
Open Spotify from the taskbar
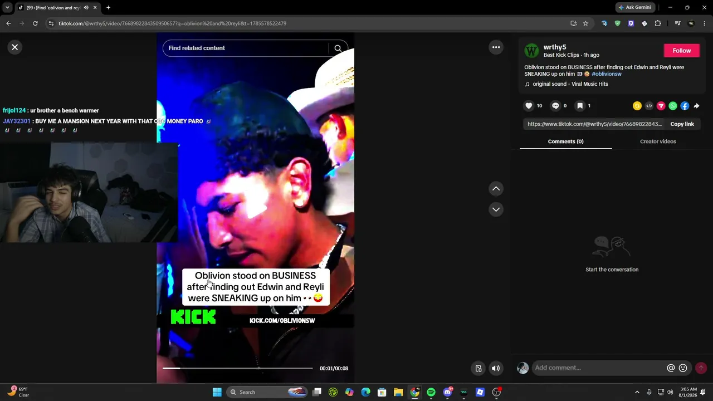pyautogui.click(x=431, y=392)
